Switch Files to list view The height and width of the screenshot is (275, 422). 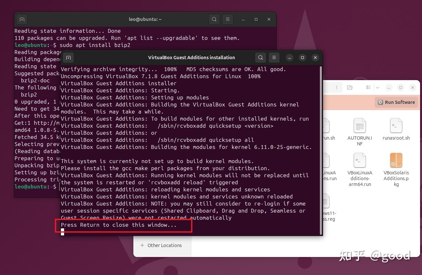pyautogui.click(x=368, y=87)
